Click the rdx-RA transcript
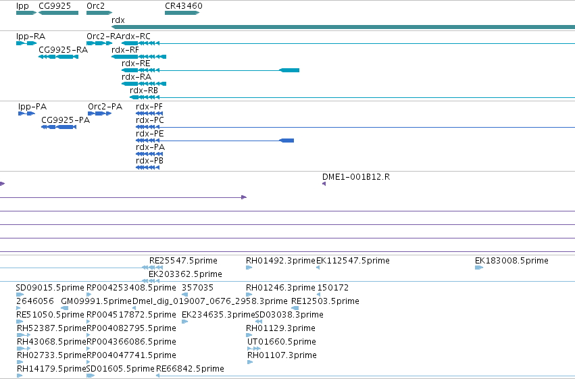575x379 pixels. coord(144,84)
